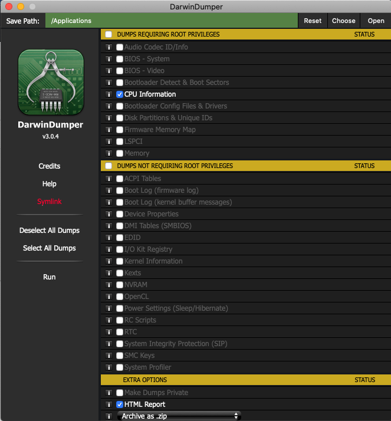Enable the EDID checkbox
Screen dimensions: 391x421
[x=120, y=238]
